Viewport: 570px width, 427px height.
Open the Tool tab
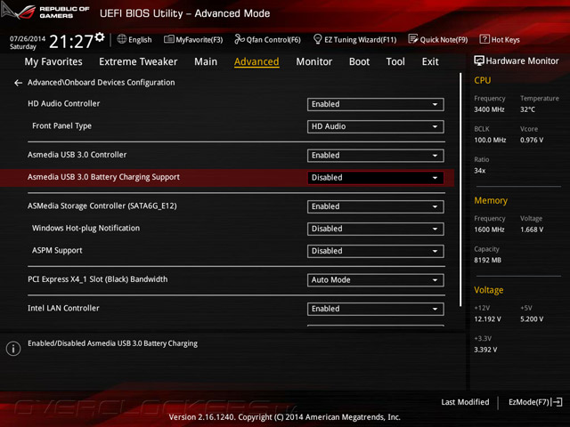point(395,61)
